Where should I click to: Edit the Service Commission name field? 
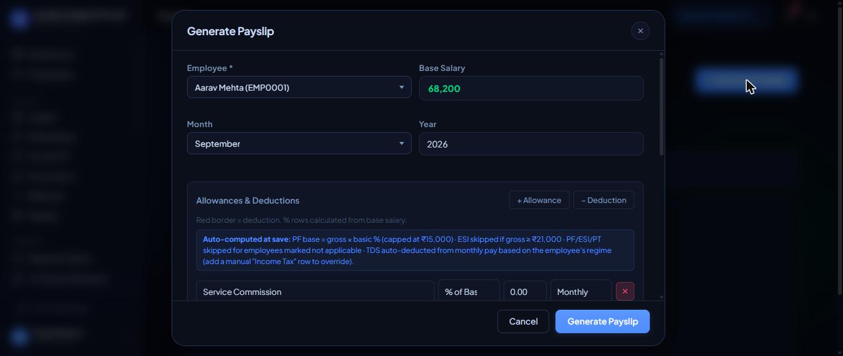pos(315,291)
